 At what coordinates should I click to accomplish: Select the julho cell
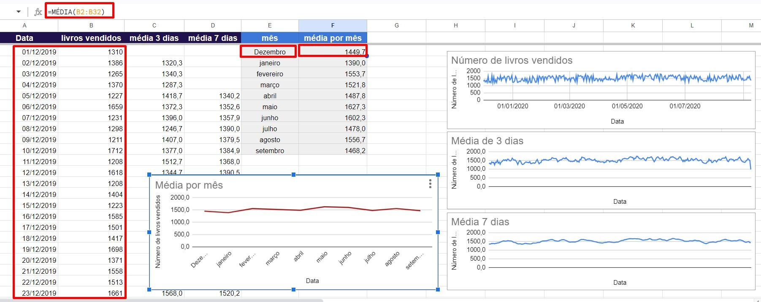click(x=270, y=129)
